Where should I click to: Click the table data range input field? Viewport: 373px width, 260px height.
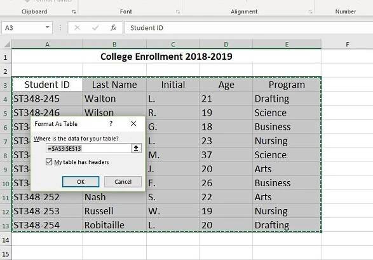click(88, 149)
